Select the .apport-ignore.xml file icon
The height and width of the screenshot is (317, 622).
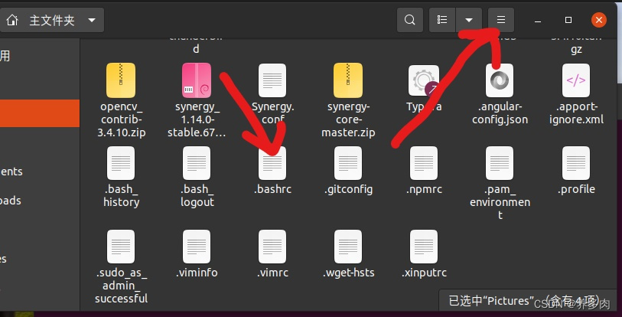[576, 80]
